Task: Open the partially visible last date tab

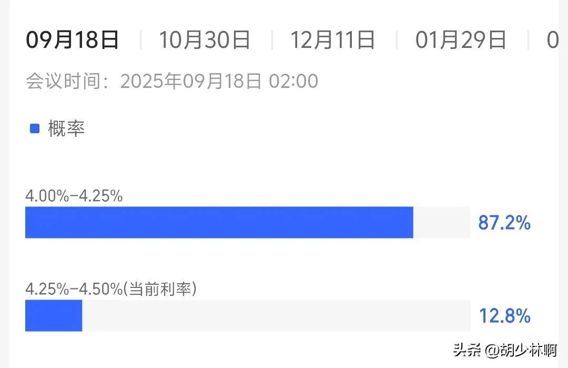Action: [553, 40]
